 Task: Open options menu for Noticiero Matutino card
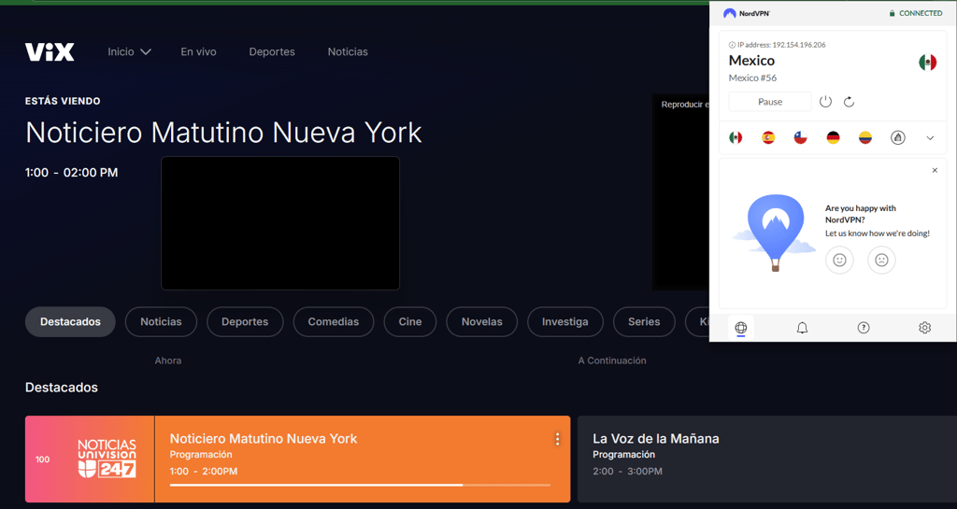pos(557,439)
